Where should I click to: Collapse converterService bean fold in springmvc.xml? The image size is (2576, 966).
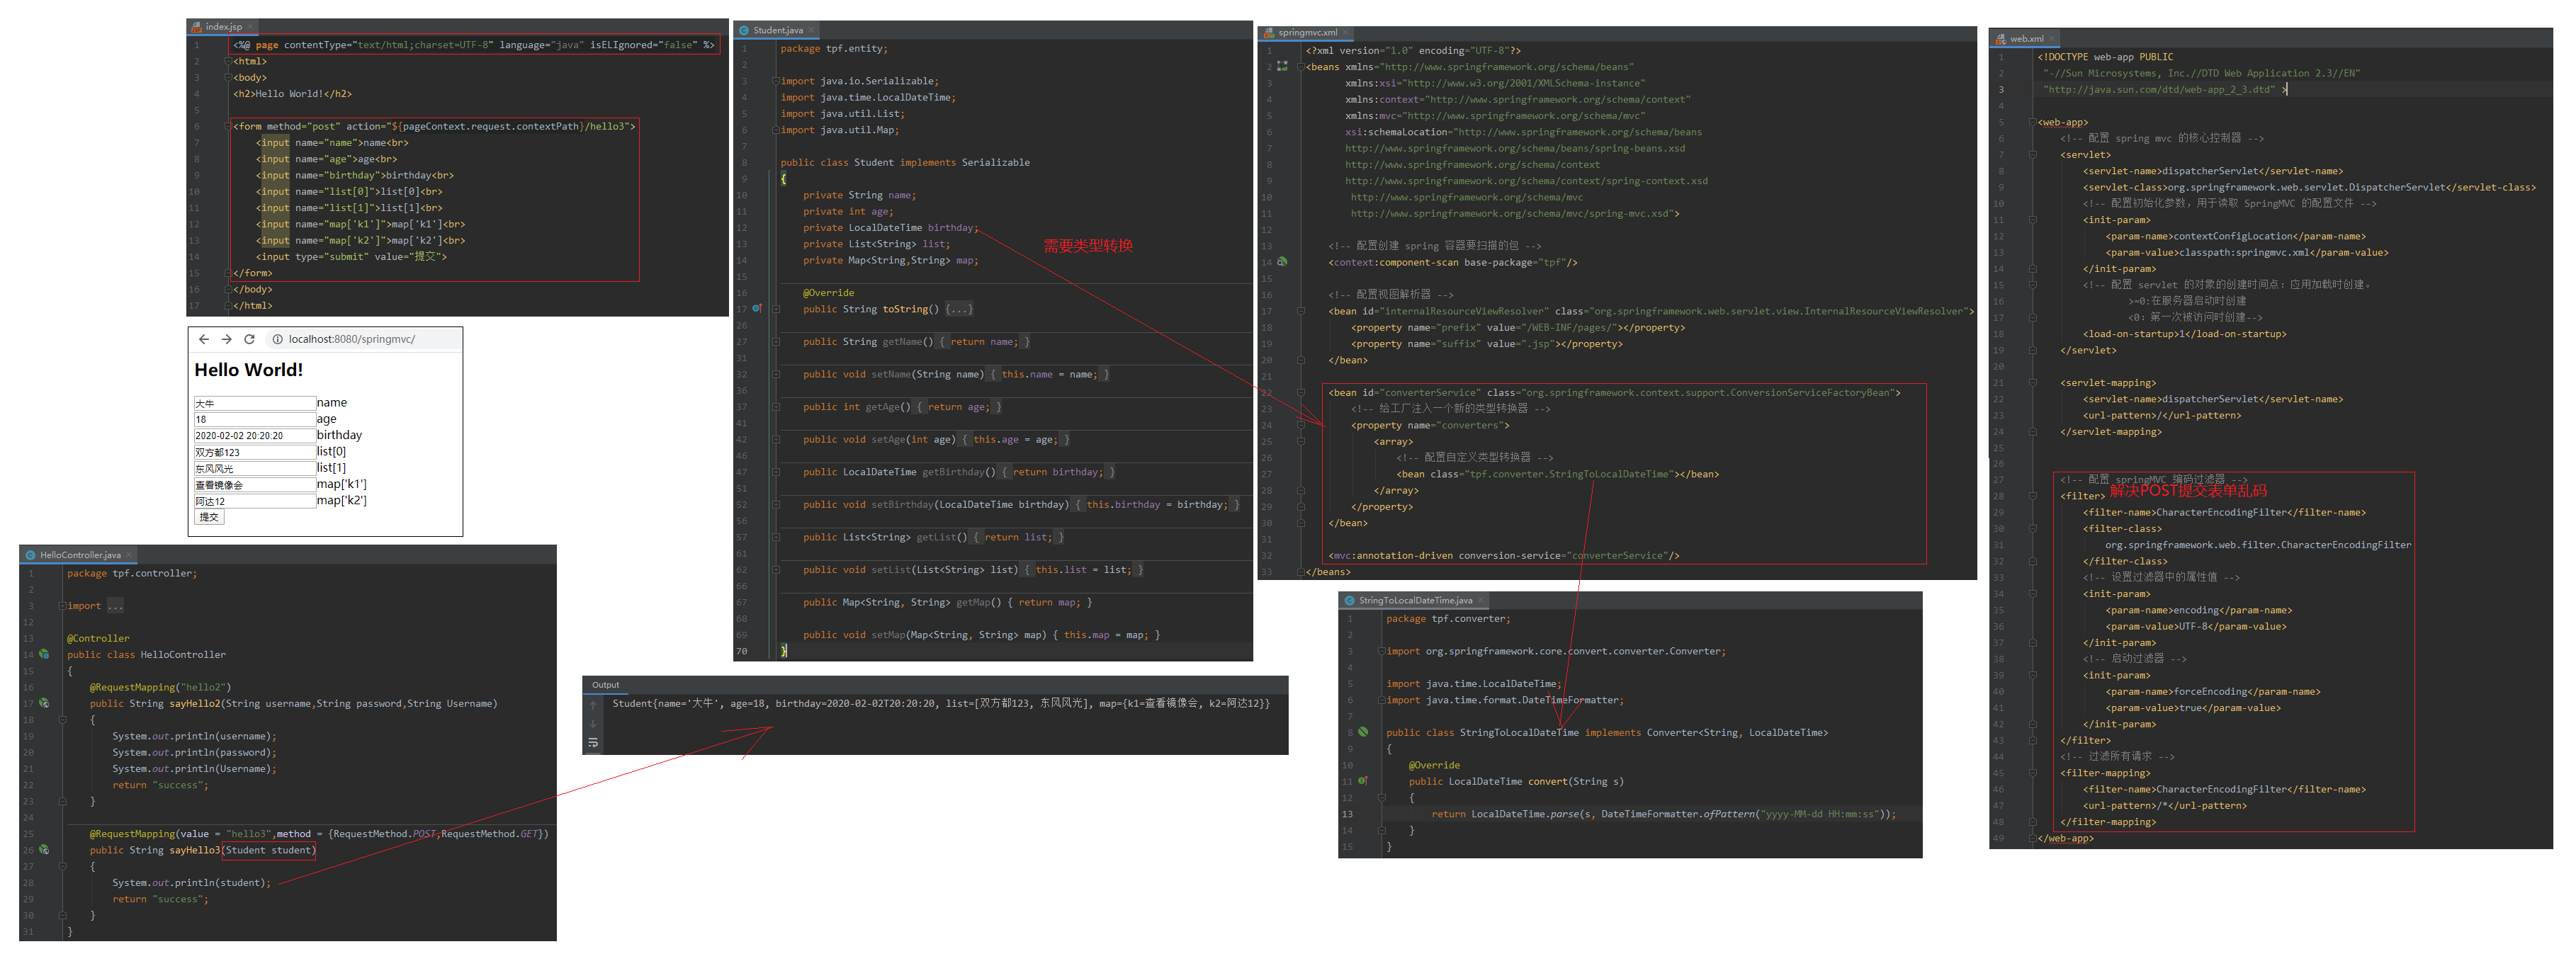click(x=1301, y=393)
